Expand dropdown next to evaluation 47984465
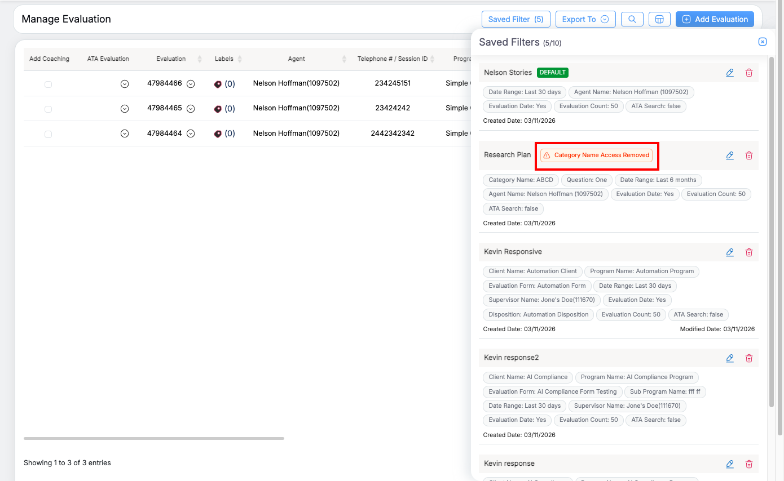 point(191,108)
